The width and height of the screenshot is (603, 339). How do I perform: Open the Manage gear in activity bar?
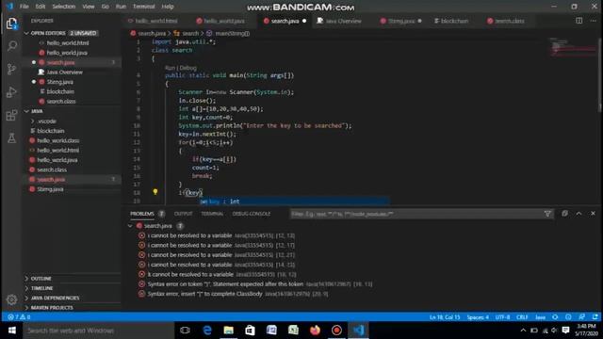[x=11, y=299]
